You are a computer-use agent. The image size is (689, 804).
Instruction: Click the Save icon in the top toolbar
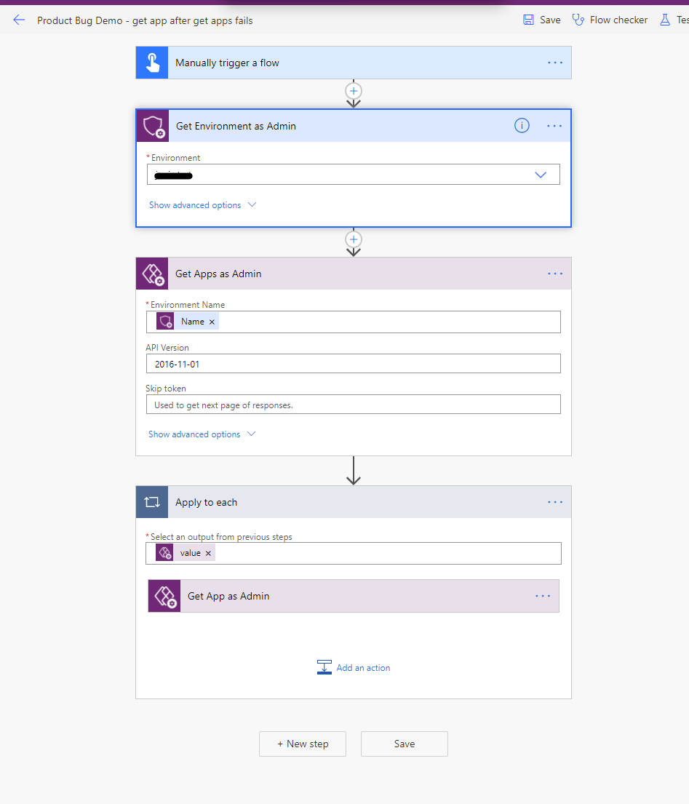coord(529,20)
